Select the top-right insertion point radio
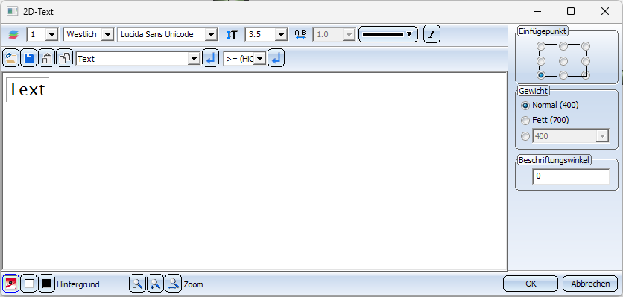623x297 pixels. 586,47
